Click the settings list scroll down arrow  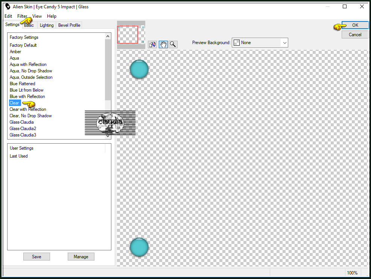click(108, 136)
